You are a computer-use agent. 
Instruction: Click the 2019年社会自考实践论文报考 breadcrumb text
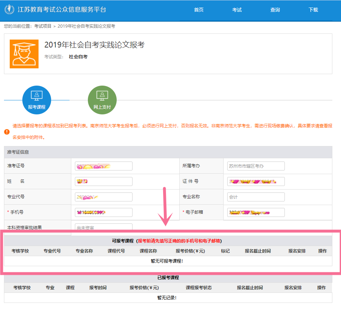(x=86, y=26)
